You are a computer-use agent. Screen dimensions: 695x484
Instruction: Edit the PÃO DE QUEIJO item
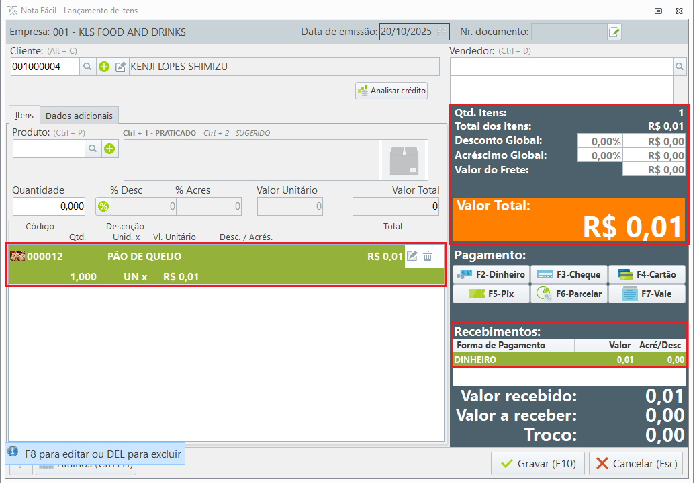point(412,256)
